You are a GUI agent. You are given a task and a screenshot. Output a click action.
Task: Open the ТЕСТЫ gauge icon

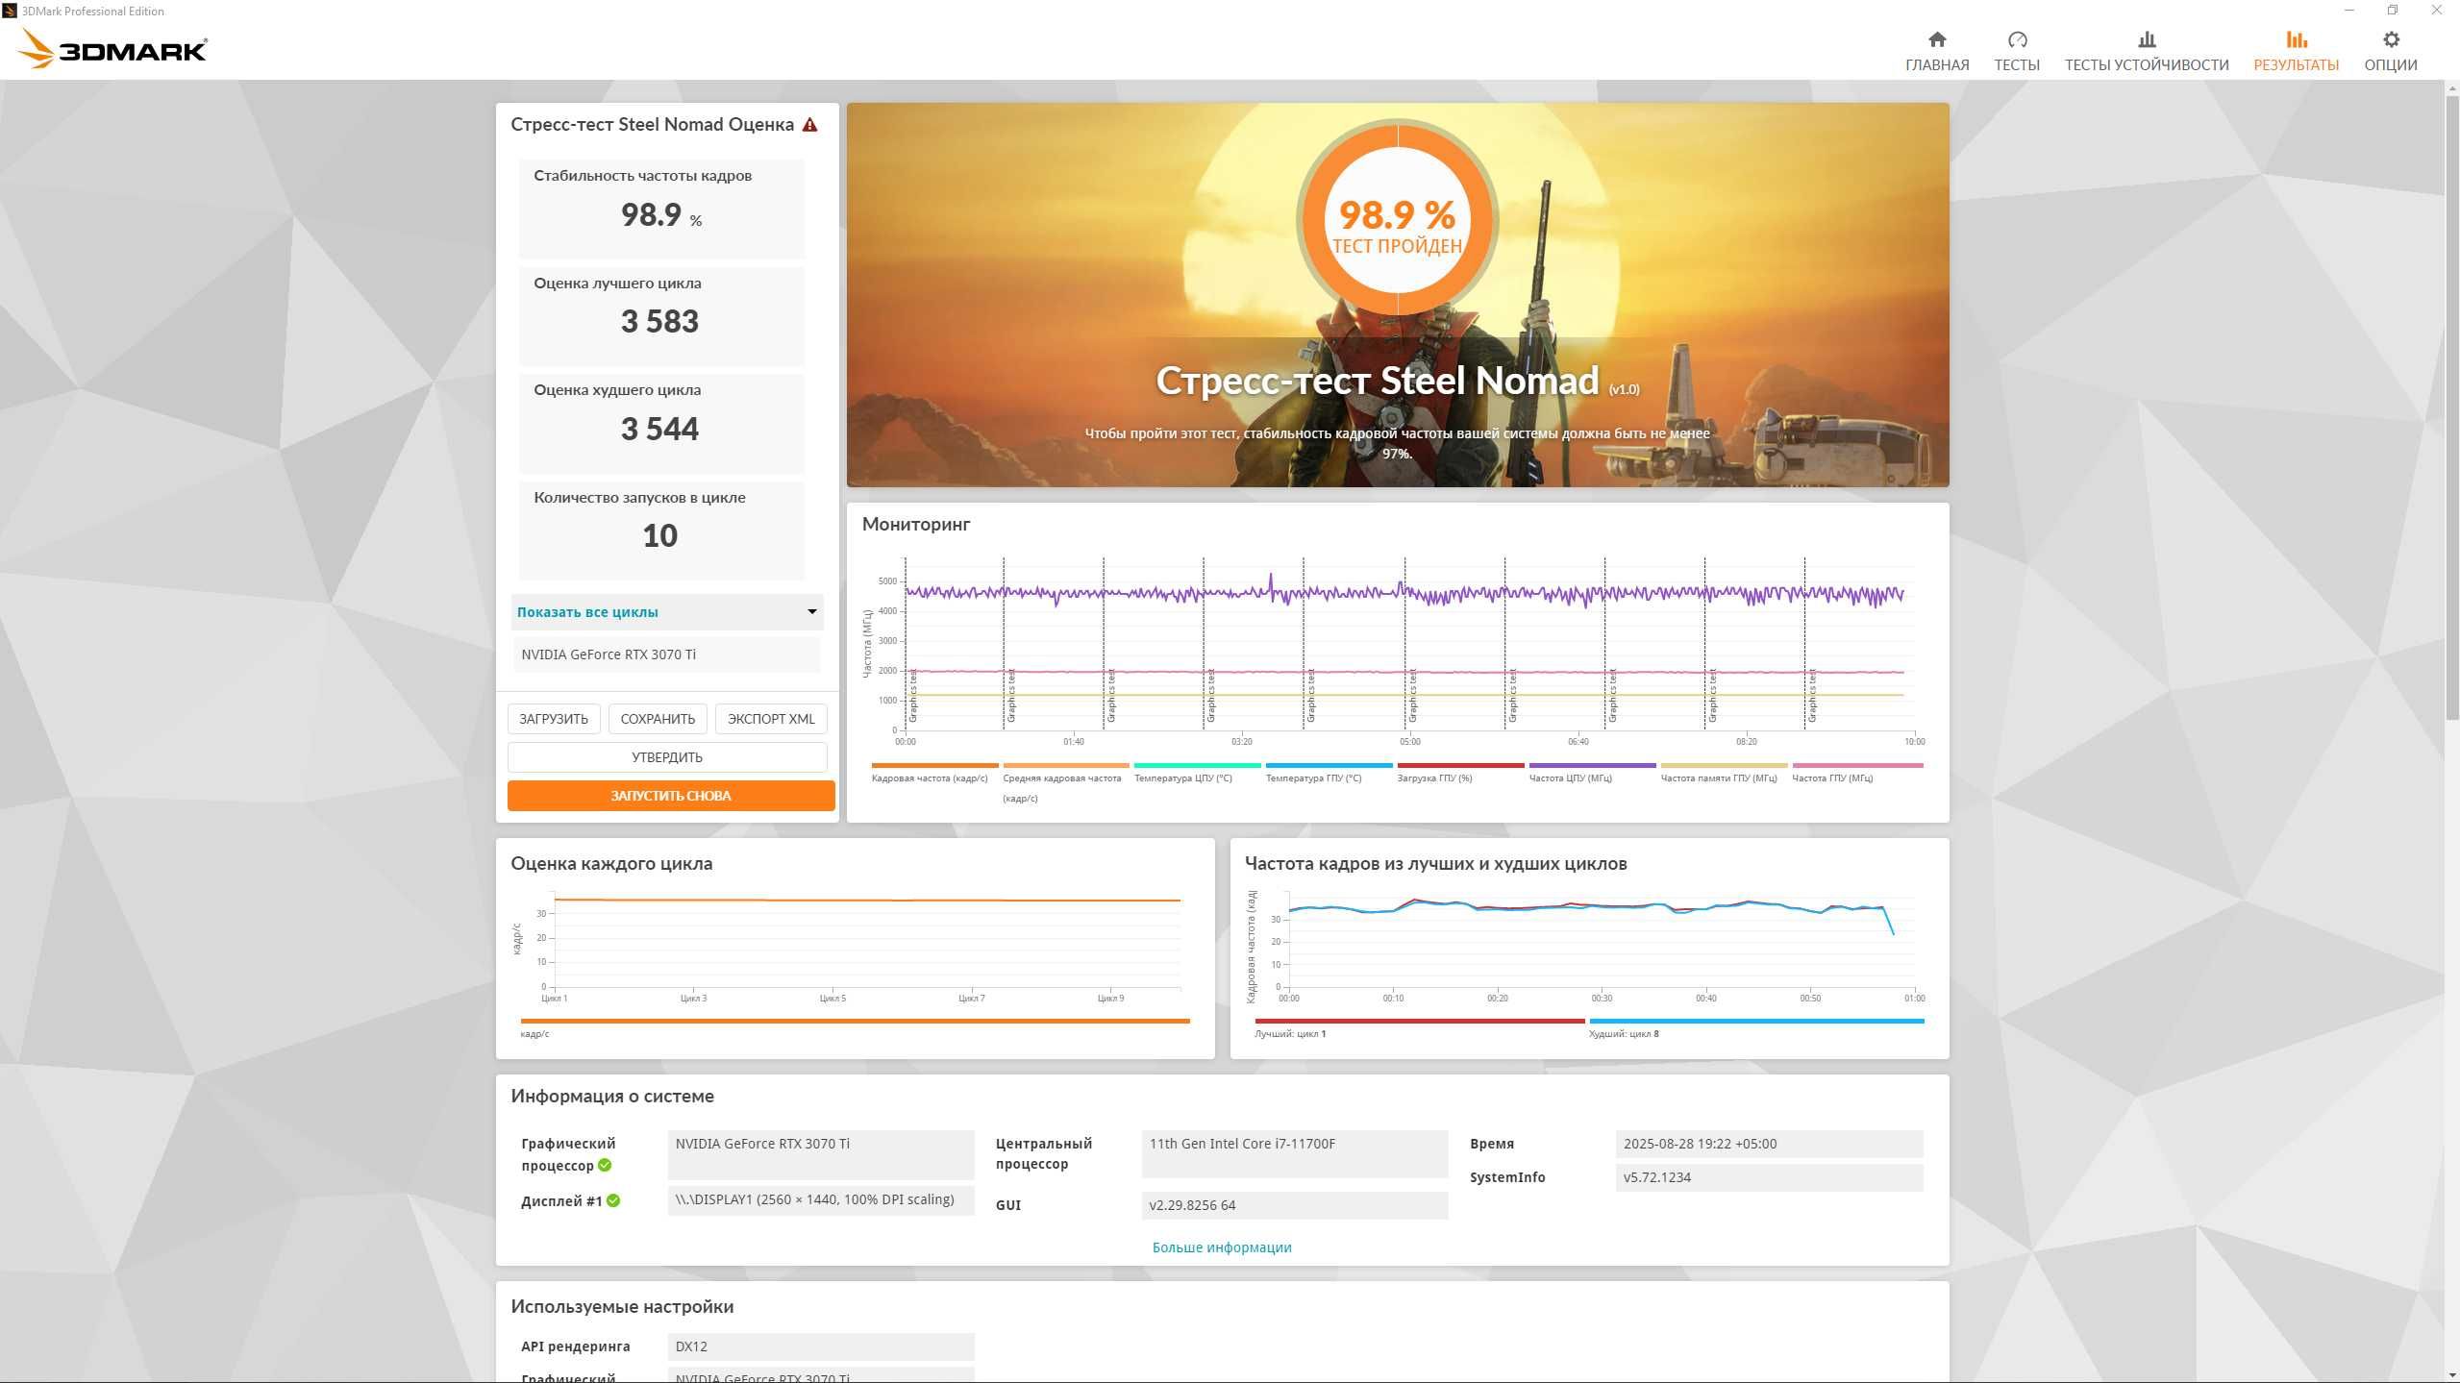pos(2017,39)
